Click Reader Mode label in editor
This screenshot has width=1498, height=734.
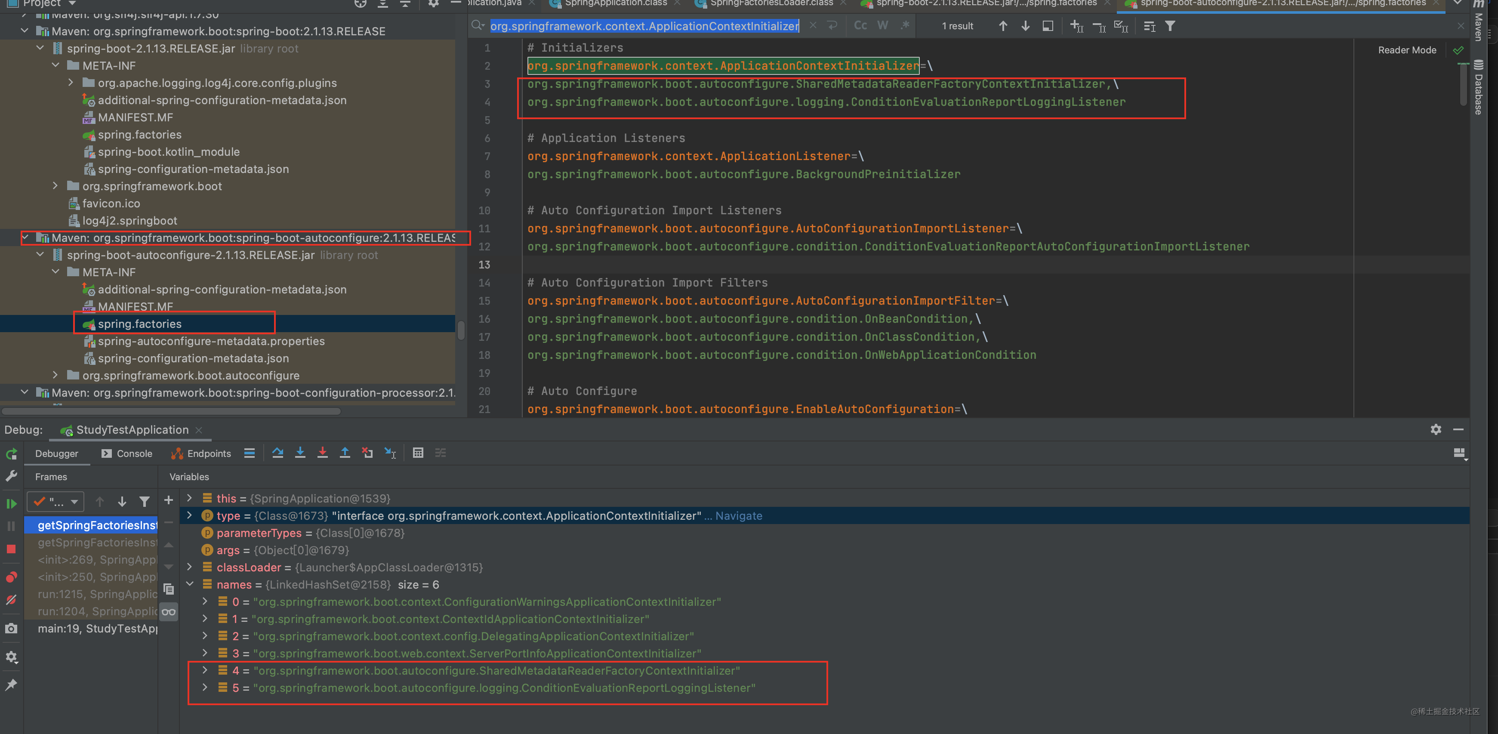pyautogui.click(x=1407, y=50)
